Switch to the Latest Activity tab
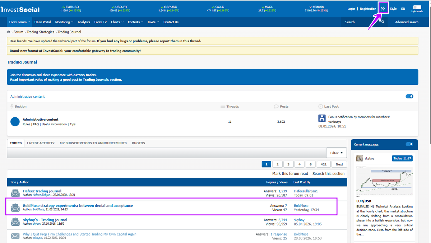 41,143
